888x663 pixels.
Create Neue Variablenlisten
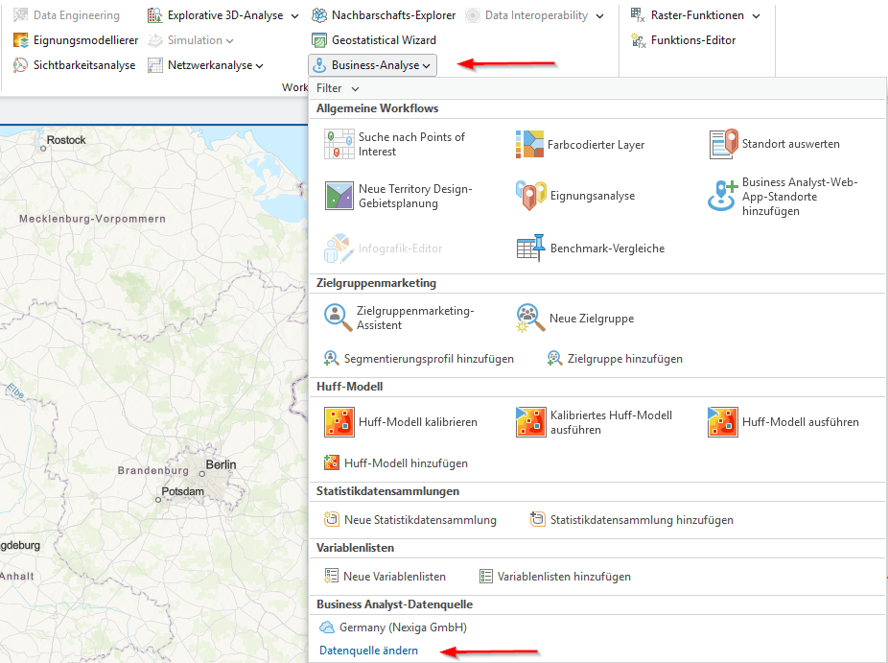(x=385, y=577)
